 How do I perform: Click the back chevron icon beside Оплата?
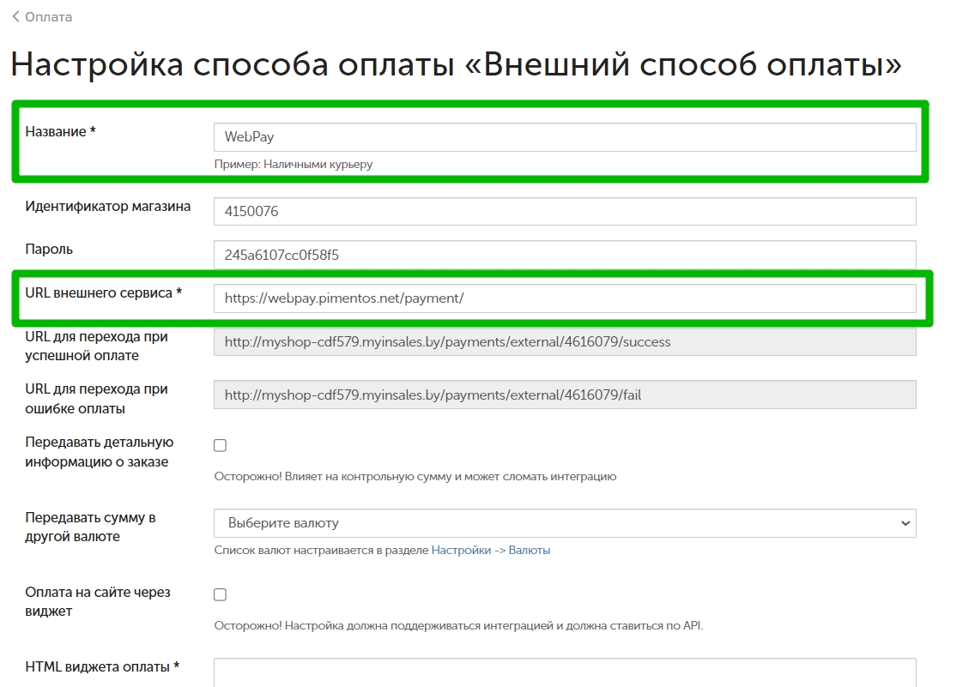15,17
